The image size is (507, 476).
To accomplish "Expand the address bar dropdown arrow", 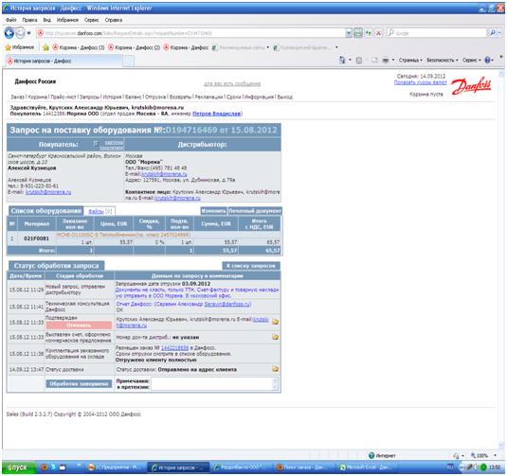I will coord(348,33).
